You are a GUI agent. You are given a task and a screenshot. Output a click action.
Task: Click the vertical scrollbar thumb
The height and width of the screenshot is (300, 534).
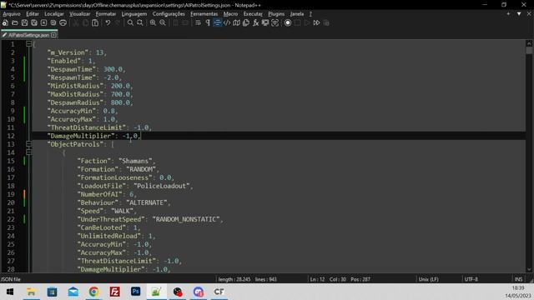(x=529, y=50)
